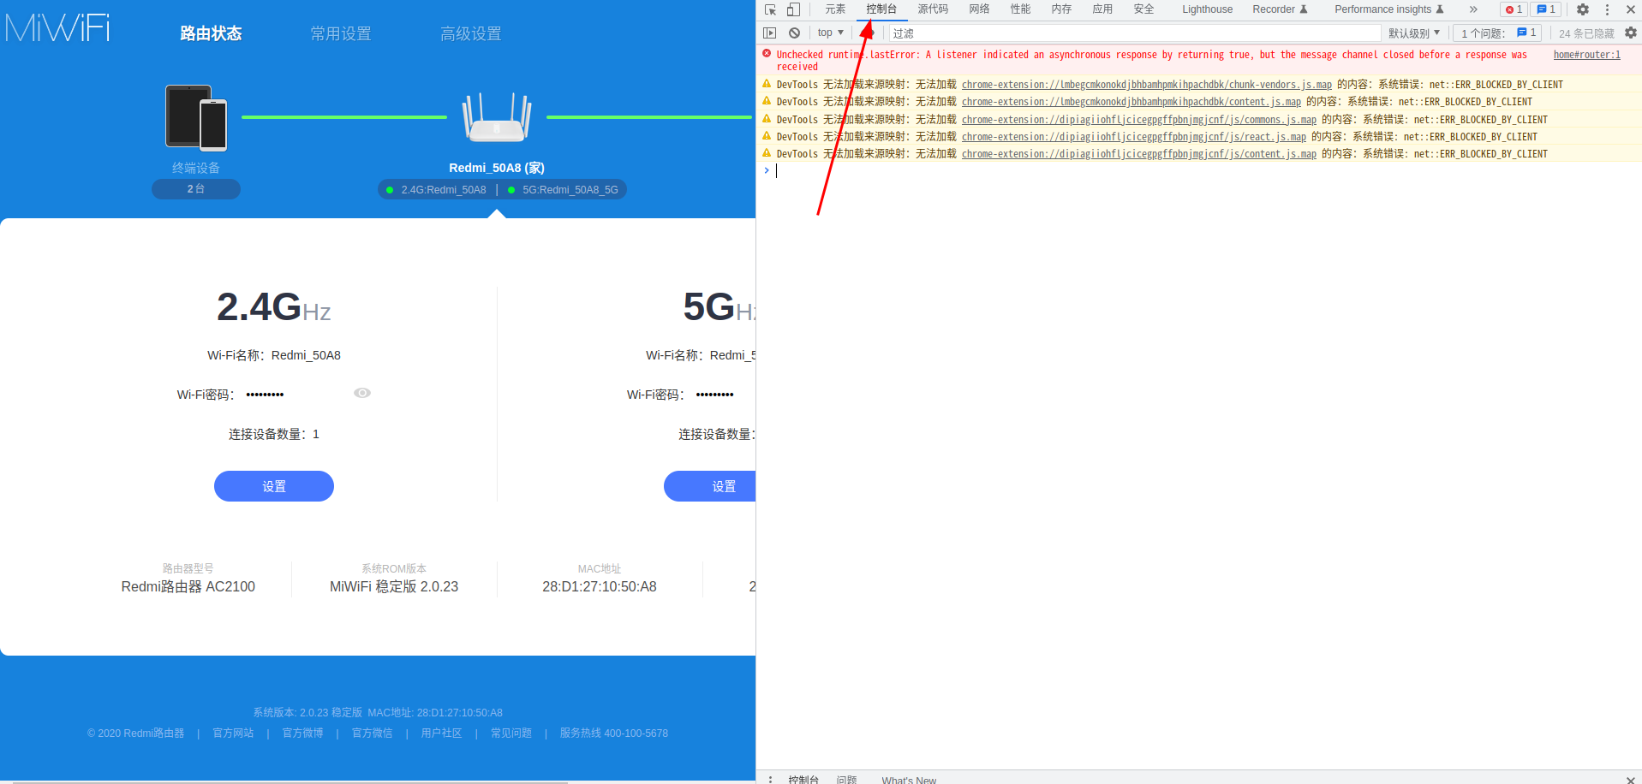Click warning icon on react.js.map row

(x=767, y=135)
